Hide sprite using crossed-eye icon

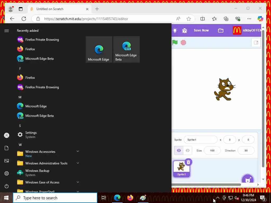point(188,150)
